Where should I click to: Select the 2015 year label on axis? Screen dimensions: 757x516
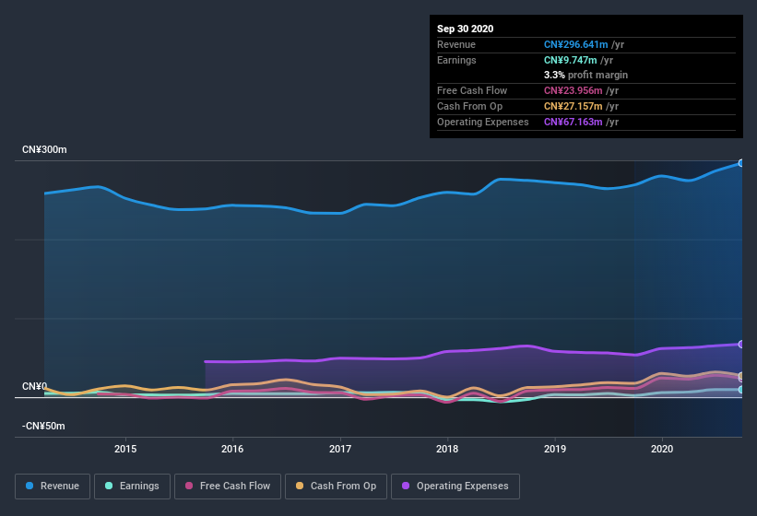125,449
